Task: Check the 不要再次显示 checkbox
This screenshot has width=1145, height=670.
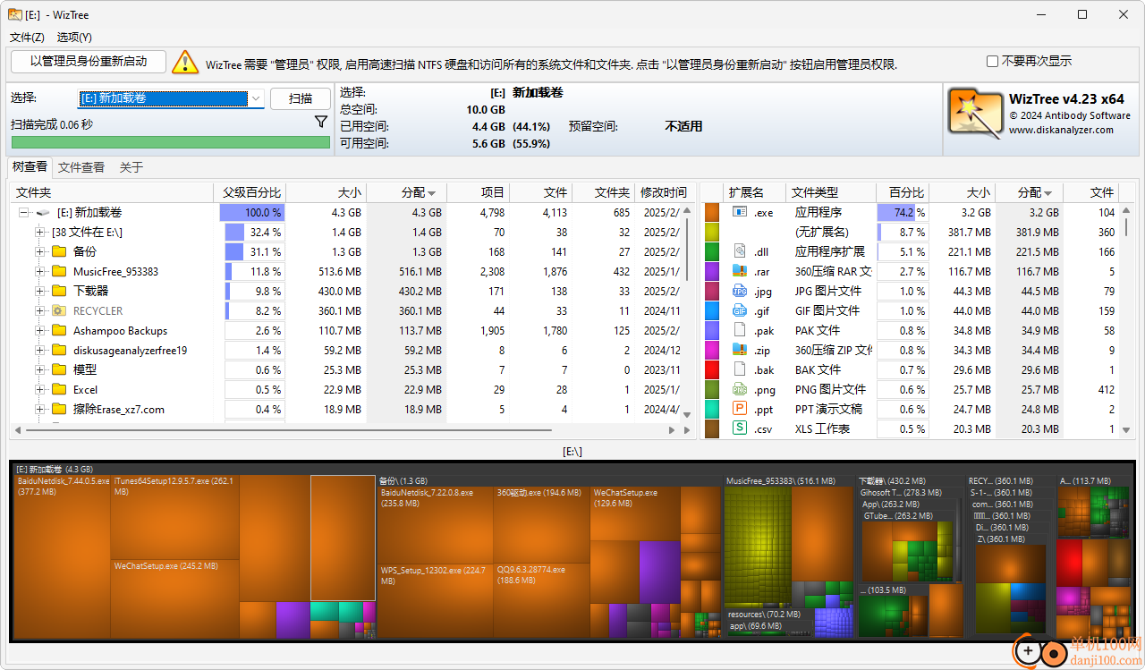Action: 992,62
